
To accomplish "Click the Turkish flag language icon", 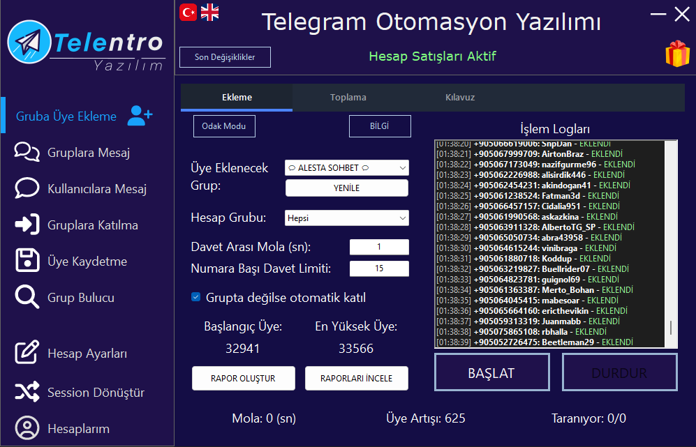I will point(188,12).
